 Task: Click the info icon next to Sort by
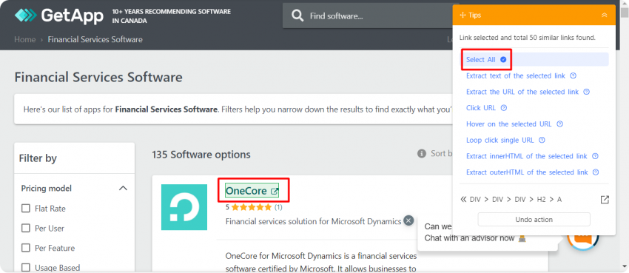tap(421, 154)
